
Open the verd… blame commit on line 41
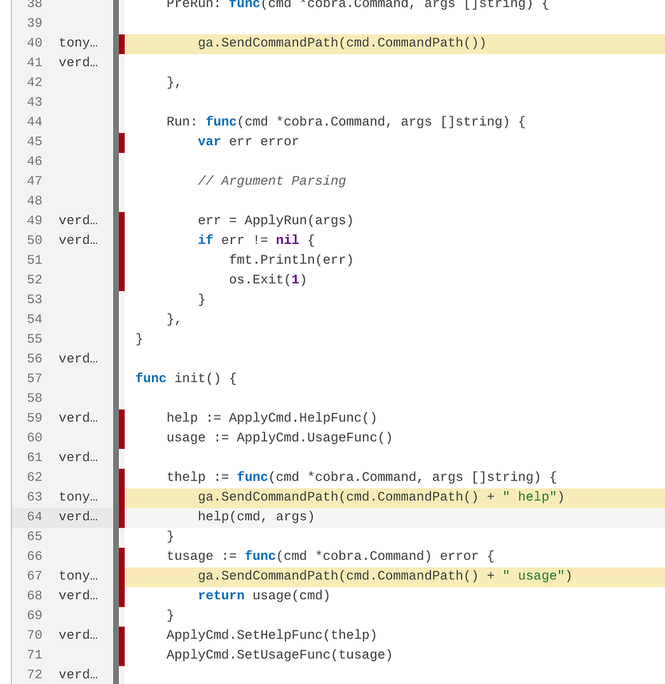[78, 62]
